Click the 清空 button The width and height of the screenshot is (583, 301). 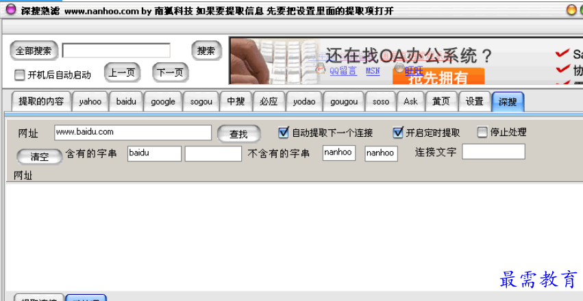point(40,157)
